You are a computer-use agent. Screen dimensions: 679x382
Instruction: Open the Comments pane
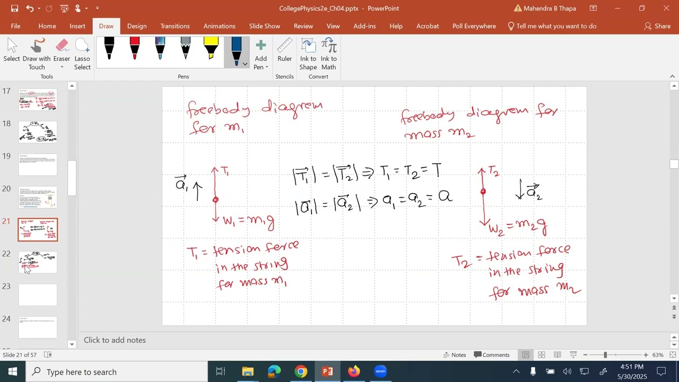[x=492, y=355]
